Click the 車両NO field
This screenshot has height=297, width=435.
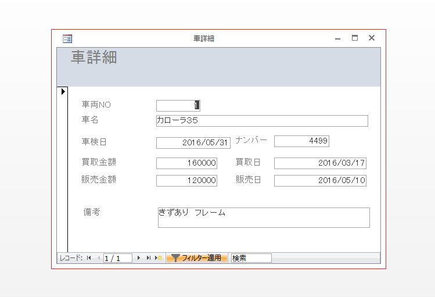[178, 105]
